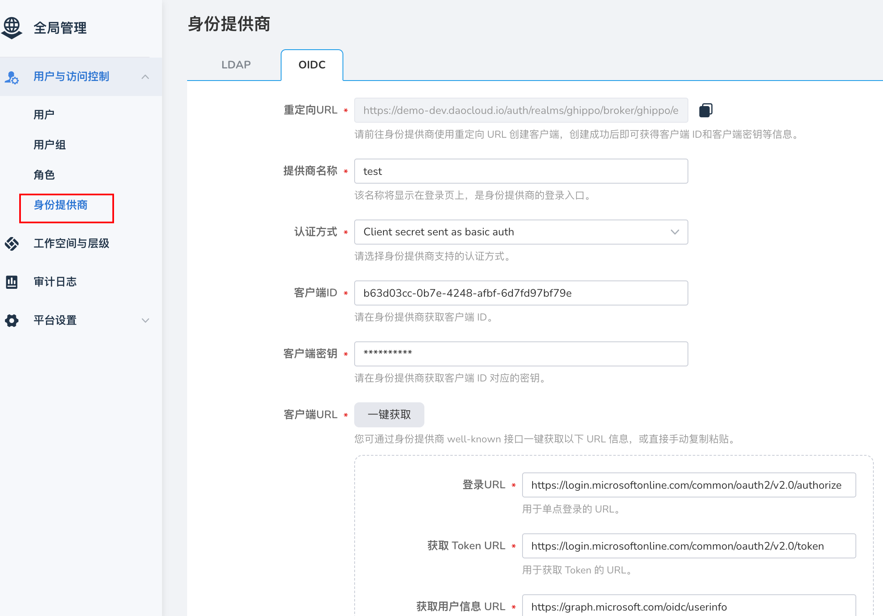Open the 用户 menu item
883x616 pixels.
(44, 115)
